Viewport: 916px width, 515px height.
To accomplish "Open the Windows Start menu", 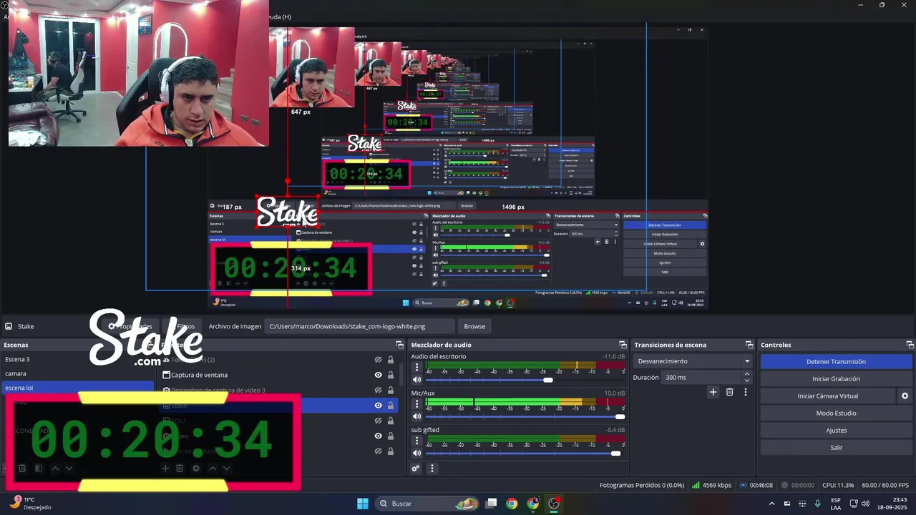I will pos(363,504).
